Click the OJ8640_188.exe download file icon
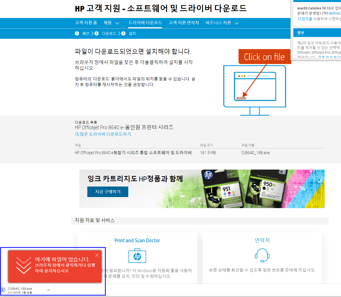 pos(3,290)
